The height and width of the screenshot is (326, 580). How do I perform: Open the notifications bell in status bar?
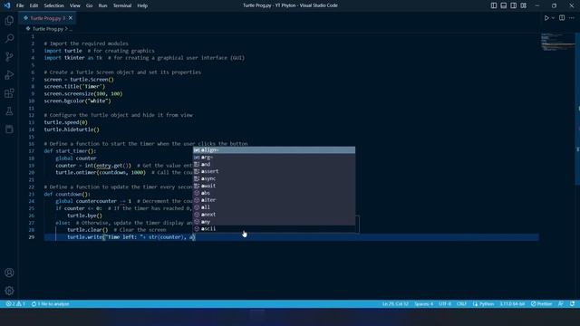pos(572,304)
